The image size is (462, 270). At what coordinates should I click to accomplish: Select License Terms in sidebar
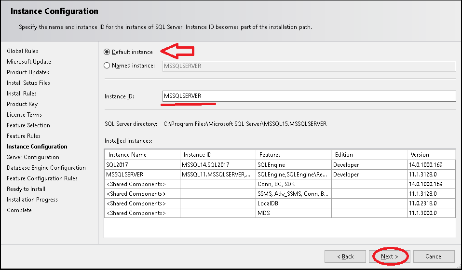tap(24, 115)
